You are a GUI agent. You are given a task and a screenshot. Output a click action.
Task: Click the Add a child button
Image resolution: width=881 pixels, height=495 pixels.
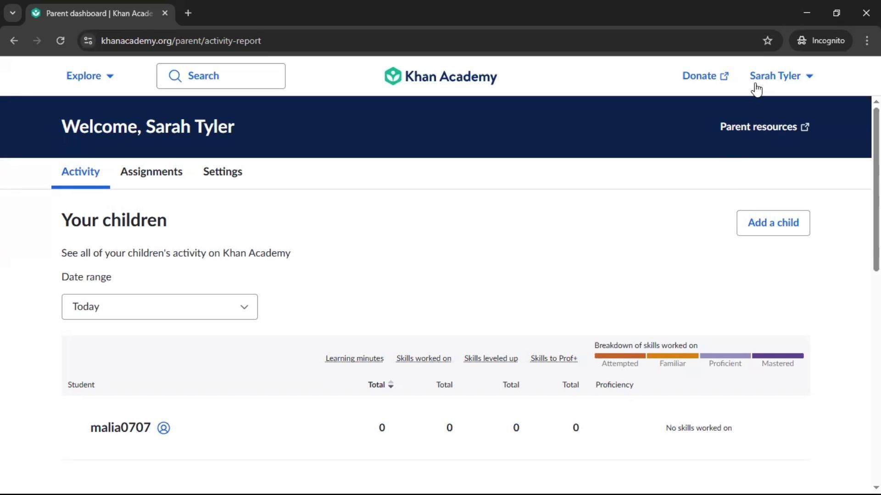773,223
